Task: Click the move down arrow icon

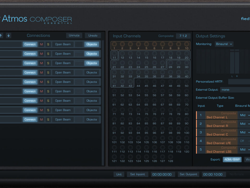Action: [x=9, y=36]
